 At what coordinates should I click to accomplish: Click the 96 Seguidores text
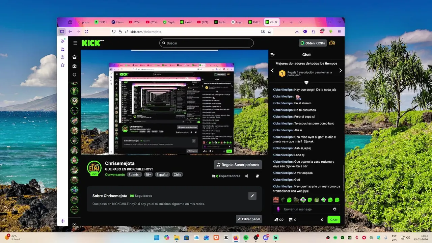(x=141, y=196)
